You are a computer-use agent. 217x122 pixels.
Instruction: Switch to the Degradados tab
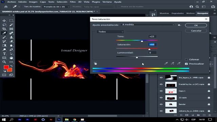pyautogui.click(x=178, y=13)
